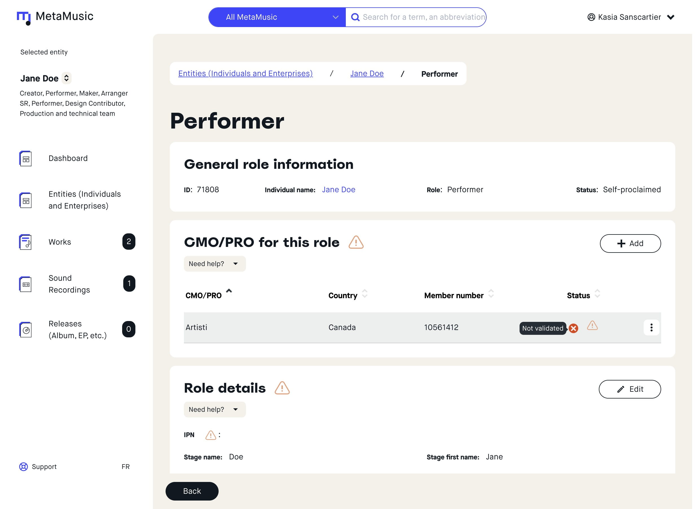The image size is (695, 509).
Task: Click the MetaMusic logo icon
Action: tap(24, 18)
